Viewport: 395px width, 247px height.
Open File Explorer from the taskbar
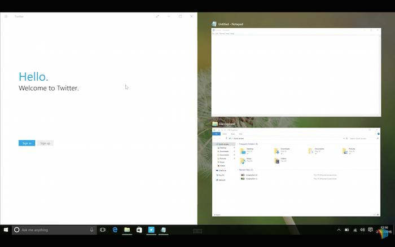127,230
